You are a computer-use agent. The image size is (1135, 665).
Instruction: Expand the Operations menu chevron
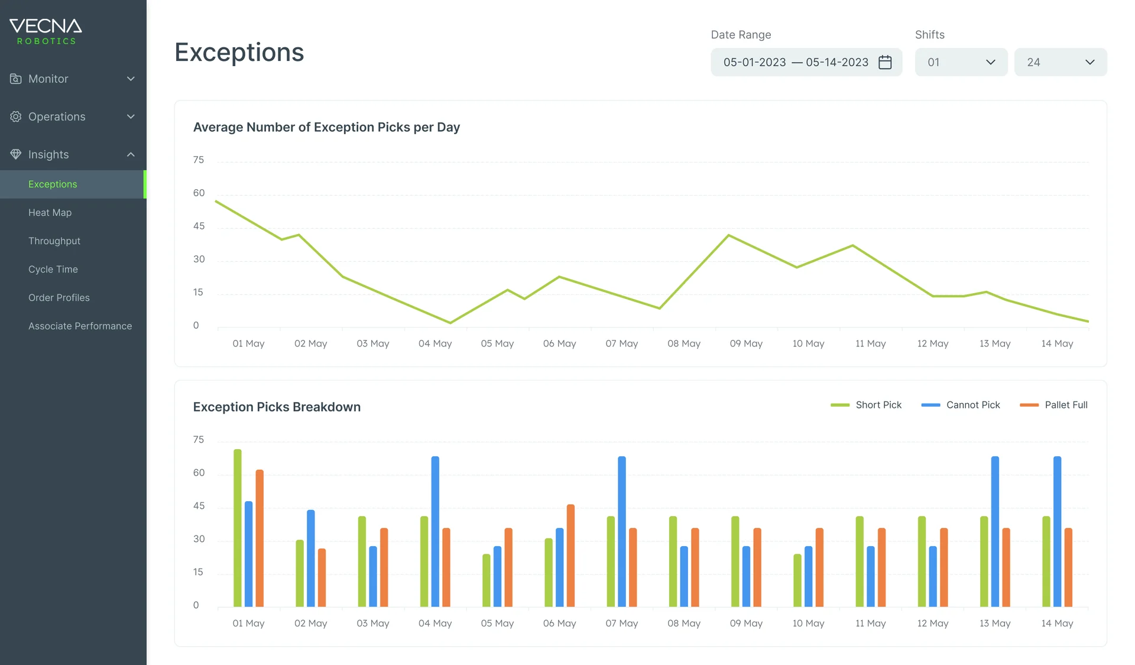click(131, 116)
